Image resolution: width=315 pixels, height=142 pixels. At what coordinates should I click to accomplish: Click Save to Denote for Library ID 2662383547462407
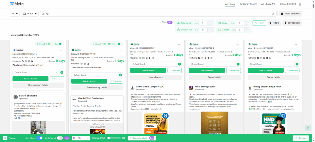coord(265,71)
